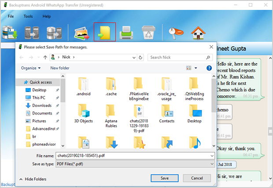Select Desktop in the navigation pane

(39, 90)
